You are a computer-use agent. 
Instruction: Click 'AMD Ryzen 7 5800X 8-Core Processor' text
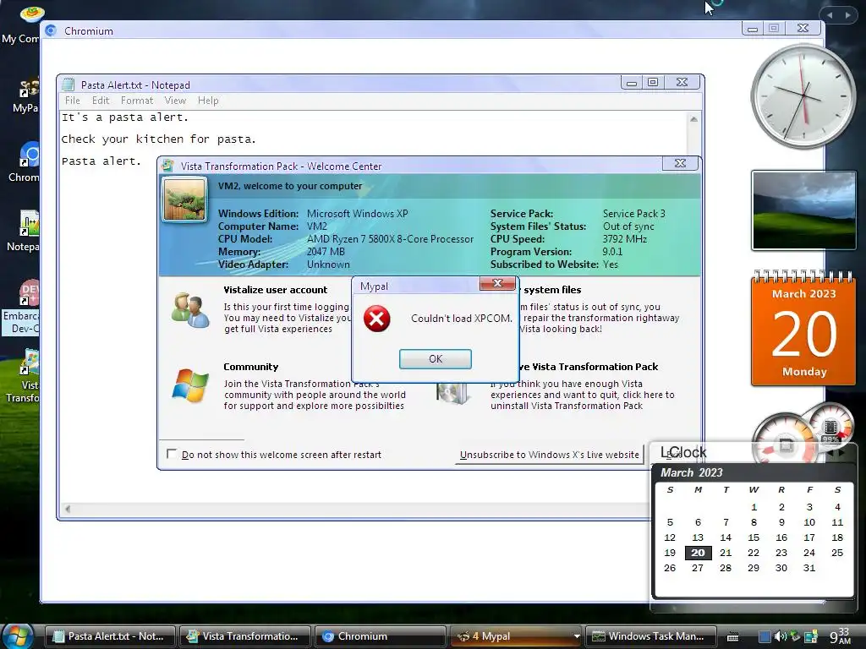click(x=390, y=239)
